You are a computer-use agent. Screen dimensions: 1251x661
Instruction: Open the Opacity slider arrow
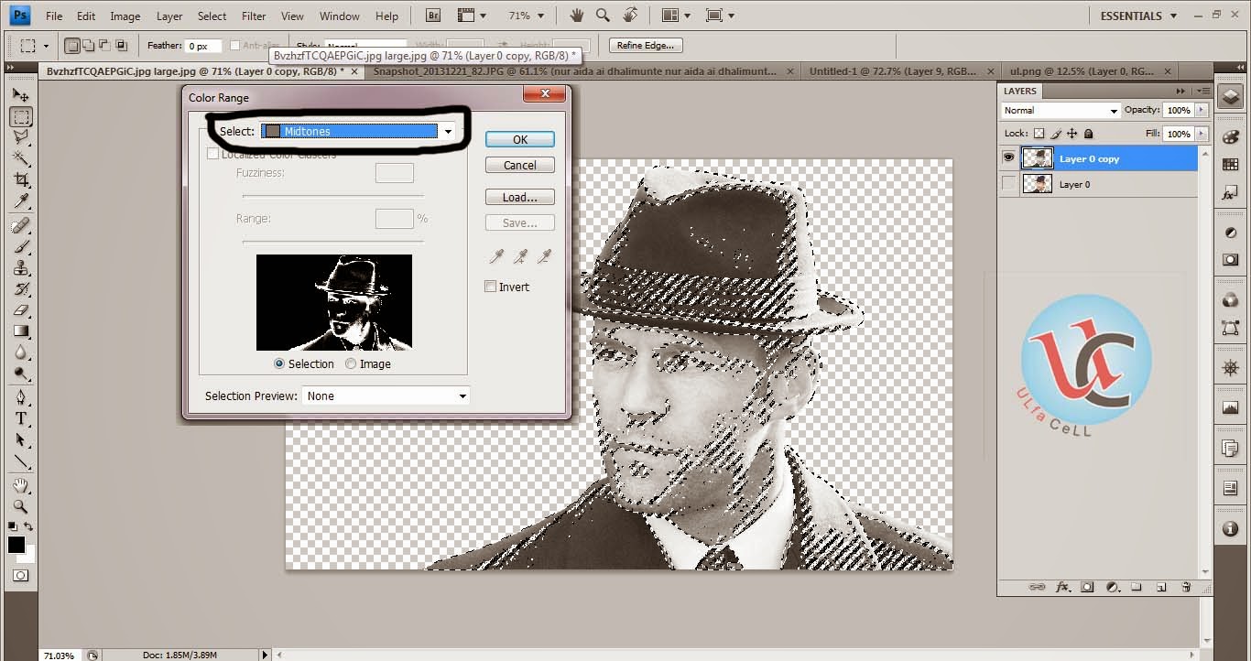pos(1201,110)
